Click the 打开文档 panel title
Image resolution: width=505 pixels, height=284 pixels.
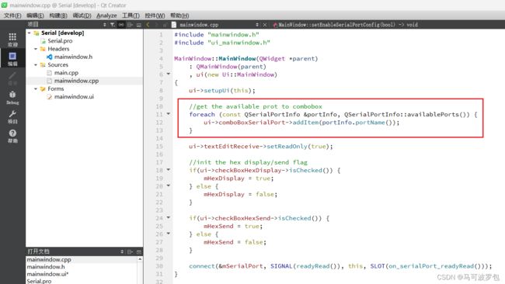(x=38, y=252)
